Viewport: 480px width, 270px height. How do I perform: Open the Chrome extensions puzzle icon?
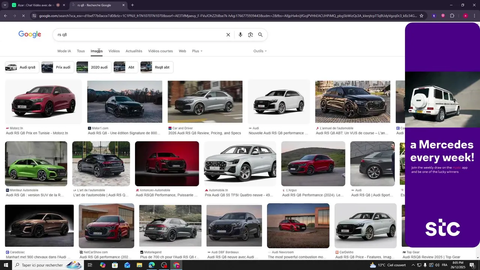[452, 16]
